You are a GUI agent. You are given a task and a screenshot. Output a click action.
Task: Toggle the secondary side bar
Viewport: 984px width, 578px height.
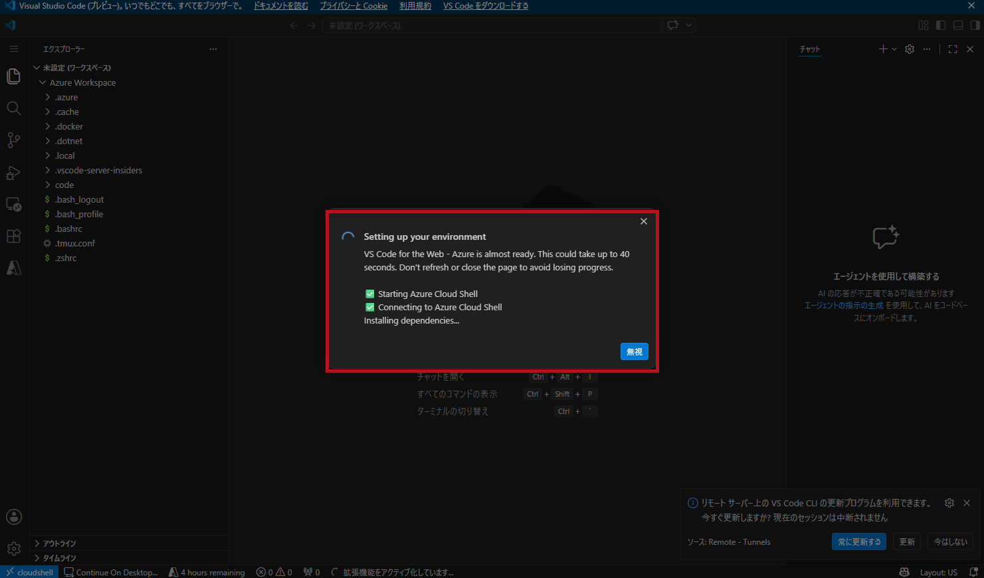point(975,25)
